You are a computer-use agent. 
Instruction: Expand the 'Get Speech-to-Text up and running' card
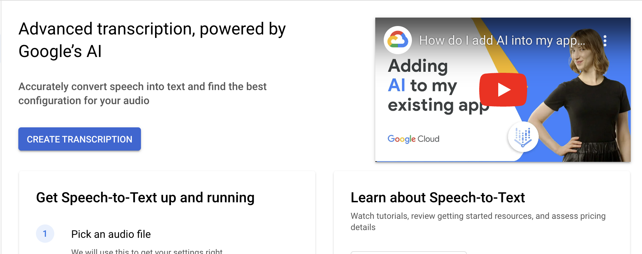[x=167, y=211]
